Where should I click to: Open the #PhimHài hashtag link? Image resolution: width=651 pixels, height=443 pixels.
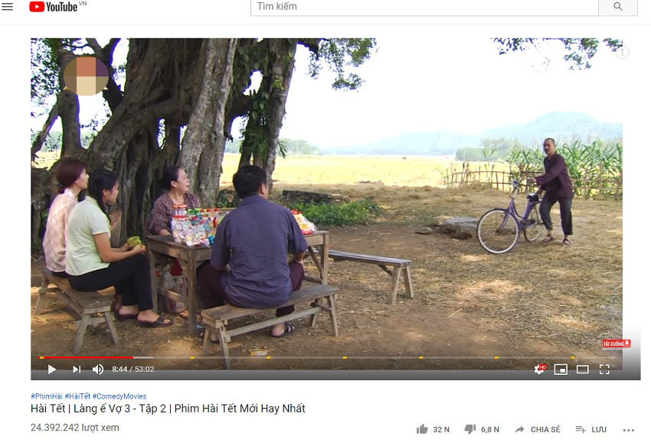47,396
